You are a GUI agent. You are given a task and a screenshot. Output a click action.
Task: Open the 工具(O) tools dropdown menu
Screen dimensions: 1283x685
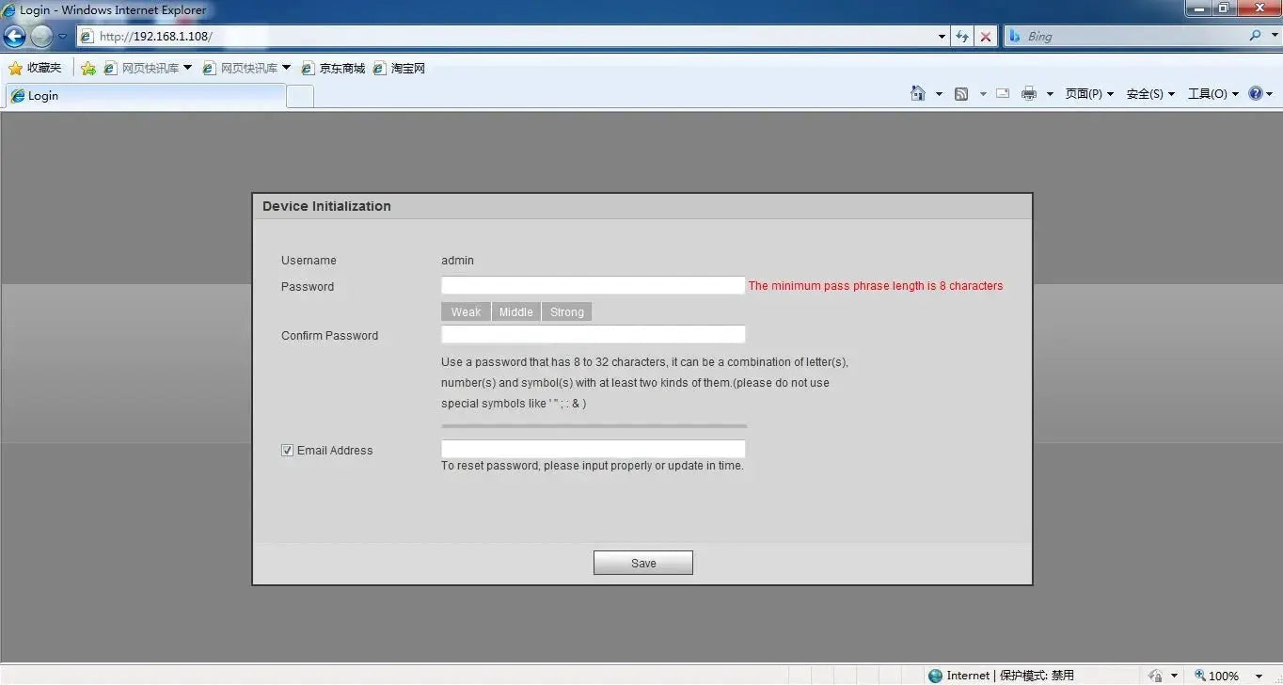pyautogui.click(x=1212, y=93)
